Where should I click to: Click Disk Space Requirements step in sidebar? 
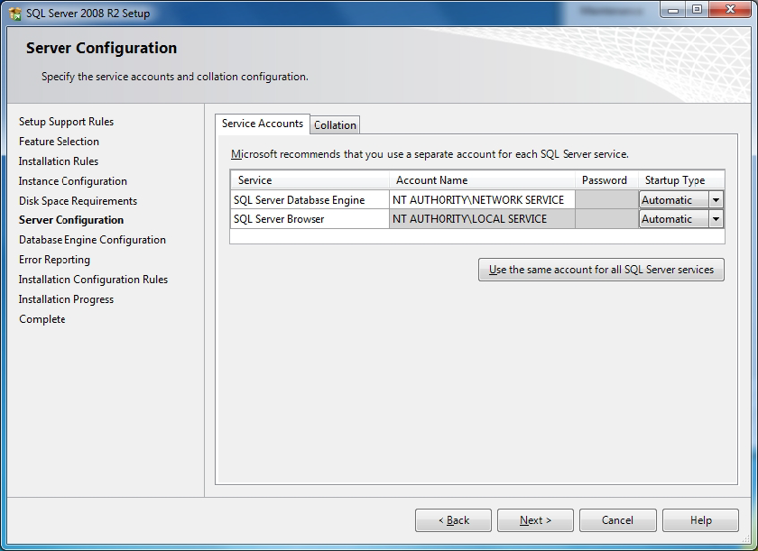pyautogui.click(x=78, y=201)
